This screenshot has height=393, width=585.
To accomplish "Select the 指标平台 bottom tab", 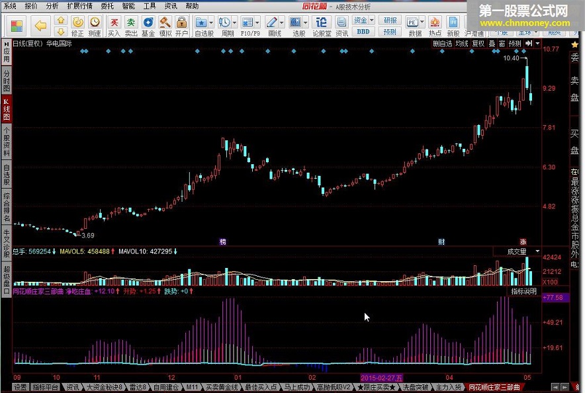I will tap(45, 388).
